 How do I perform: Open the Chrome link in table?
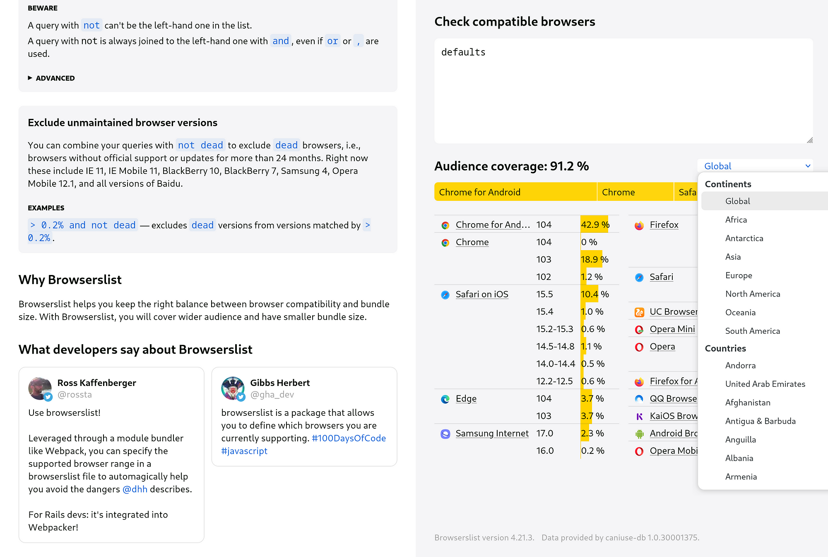[x=472, y=242]
